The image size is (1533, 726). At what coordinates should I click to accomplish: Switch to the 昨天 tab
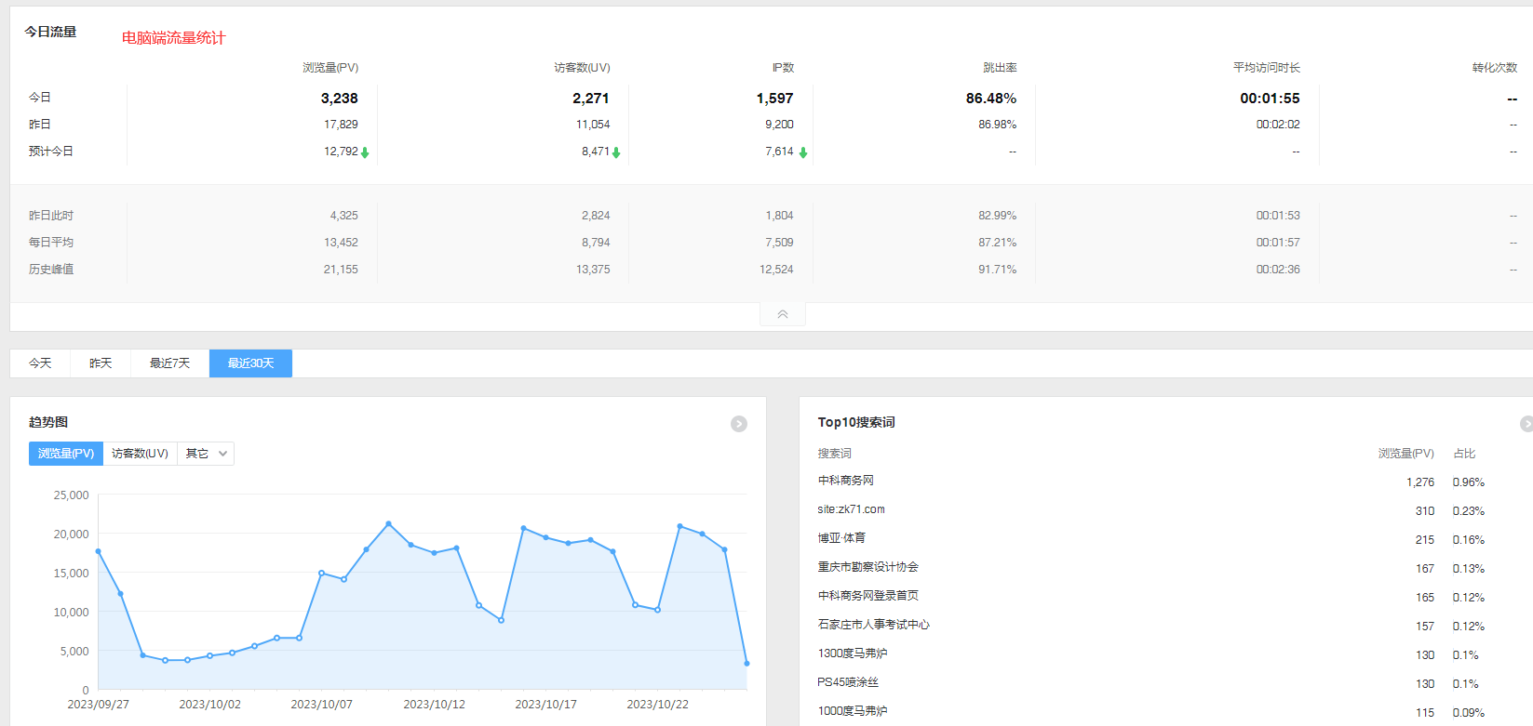(x=101, y=363)
